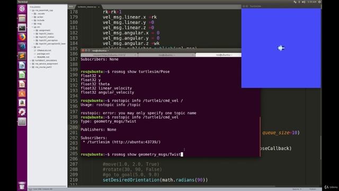Click the Sublime Text launcher icon
This screenshot has height=191, width=339.
click(x=22, y=56)
